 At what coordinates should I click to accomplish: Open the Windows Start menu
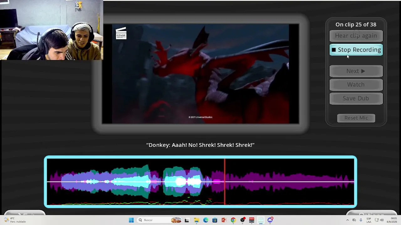(131, 220)
